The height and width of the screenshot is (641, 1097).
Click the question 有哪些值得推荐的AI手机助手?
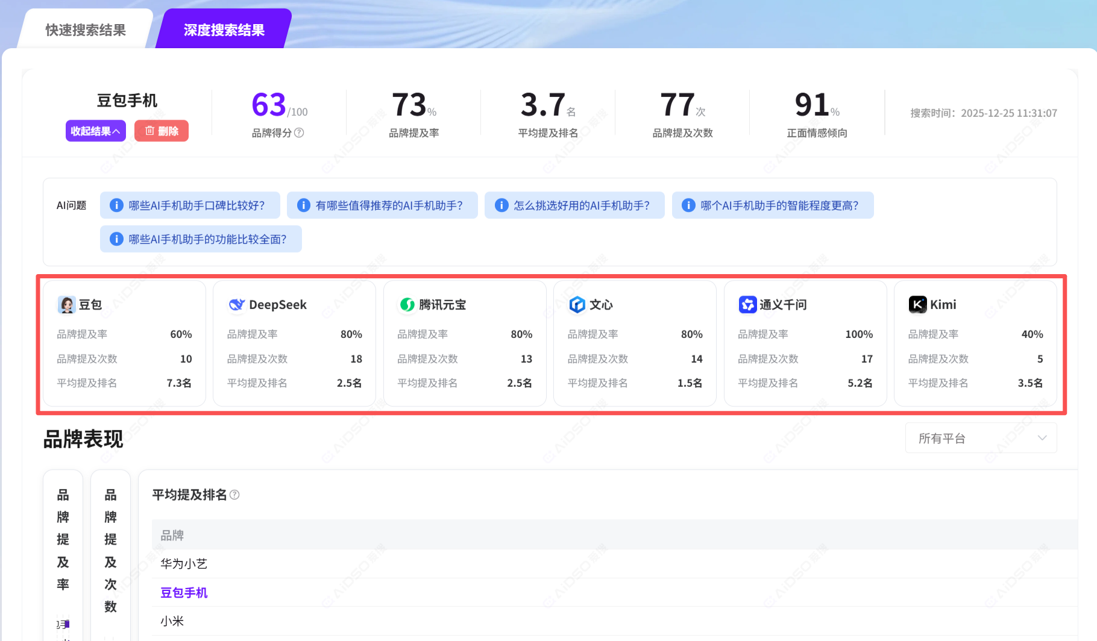point(382,205)
